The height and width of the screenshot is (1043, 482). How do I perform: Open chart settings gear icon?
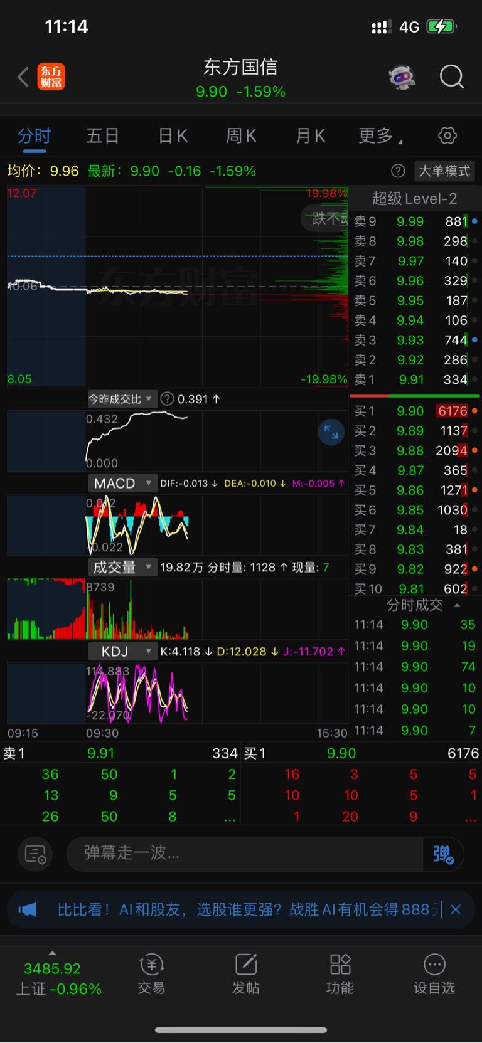coord(447,135)
